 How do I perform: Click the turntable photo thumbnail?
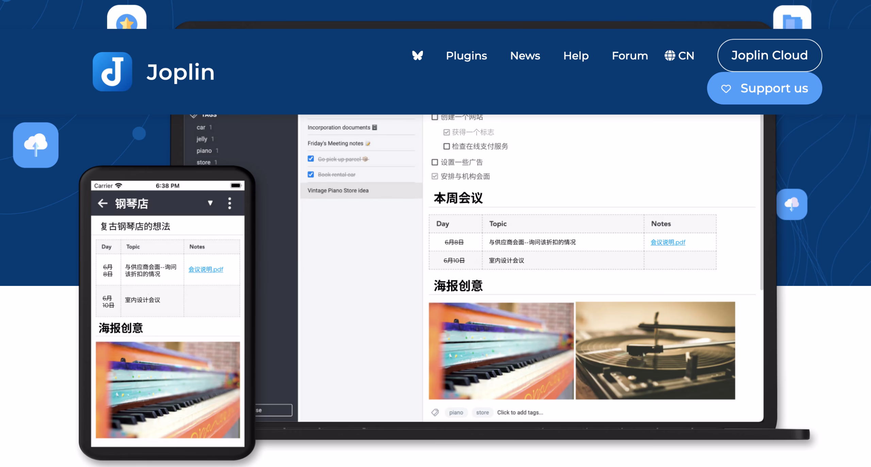click(x=655, y=351)
